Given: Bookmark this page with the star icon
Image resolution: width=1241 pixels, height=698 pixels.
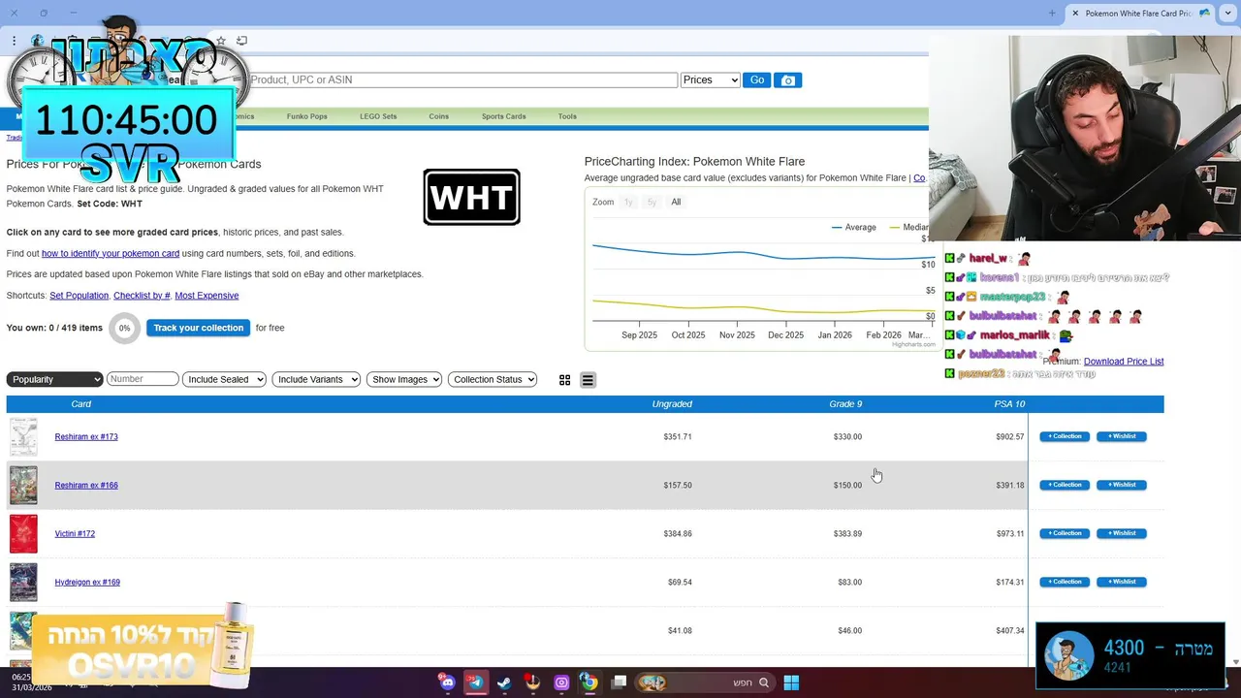Looking at the screenshot, I should click(x=221, y=41).
